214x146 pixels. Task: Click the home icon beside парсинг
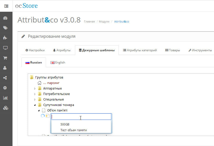click(39, 83)
